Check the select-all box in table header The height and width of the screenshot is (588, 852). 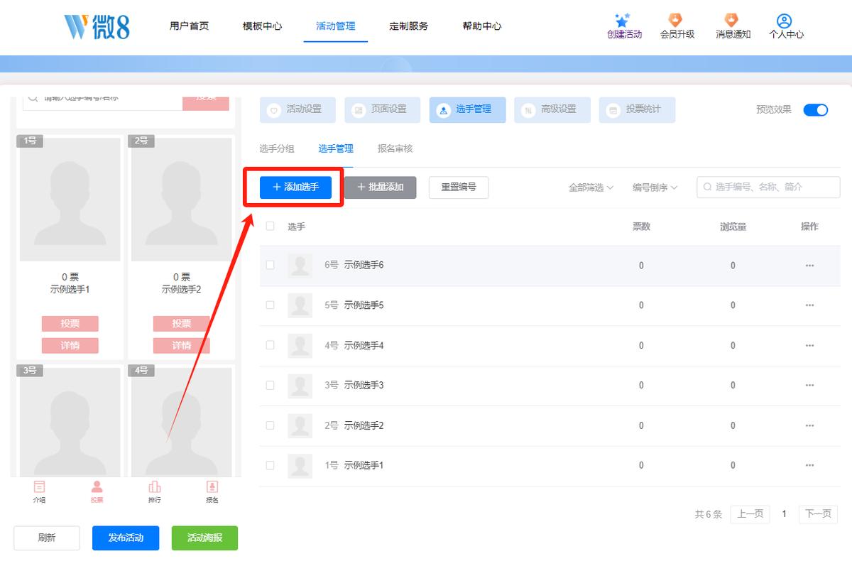pos(270,226)
